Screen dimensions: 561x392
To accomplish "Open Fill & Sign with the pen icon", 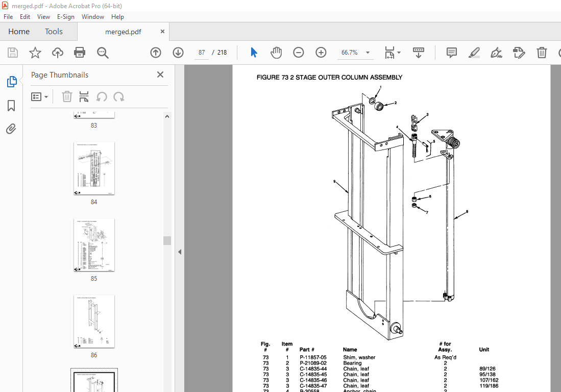I will (496, 53).
